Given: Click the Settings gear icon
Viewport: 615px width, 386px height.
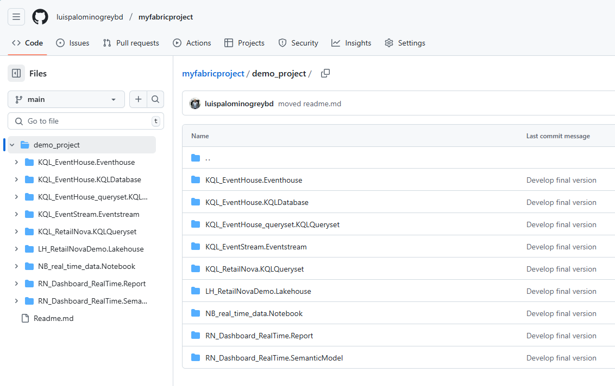Looking at the screenshot, I should [388, 43].
